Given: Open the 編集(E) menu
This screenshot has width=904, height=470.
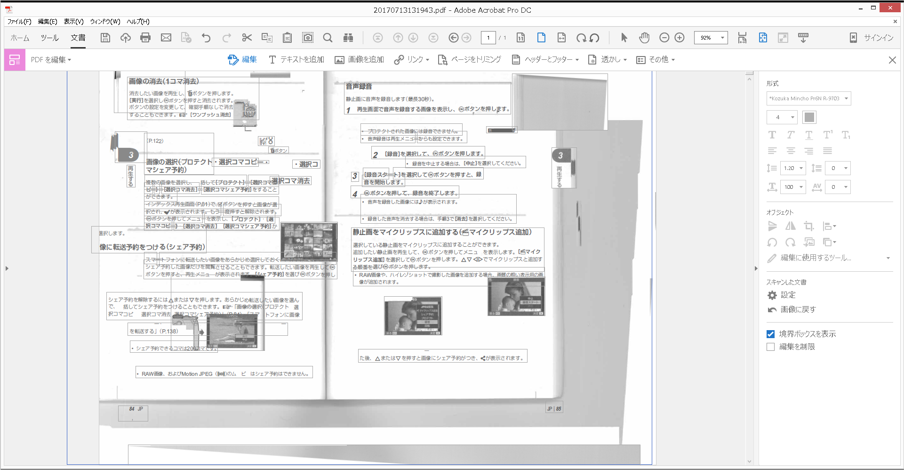Looking at the screenshot, I should [x=48, y=22].
